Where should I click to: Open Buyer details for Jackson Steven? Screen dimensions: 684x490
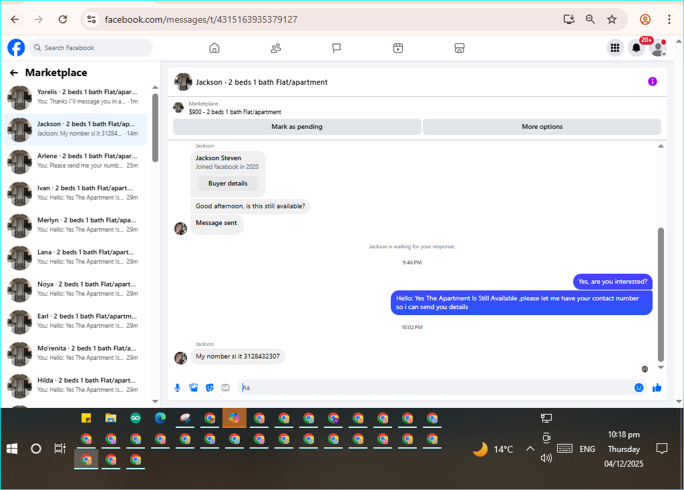228,184
